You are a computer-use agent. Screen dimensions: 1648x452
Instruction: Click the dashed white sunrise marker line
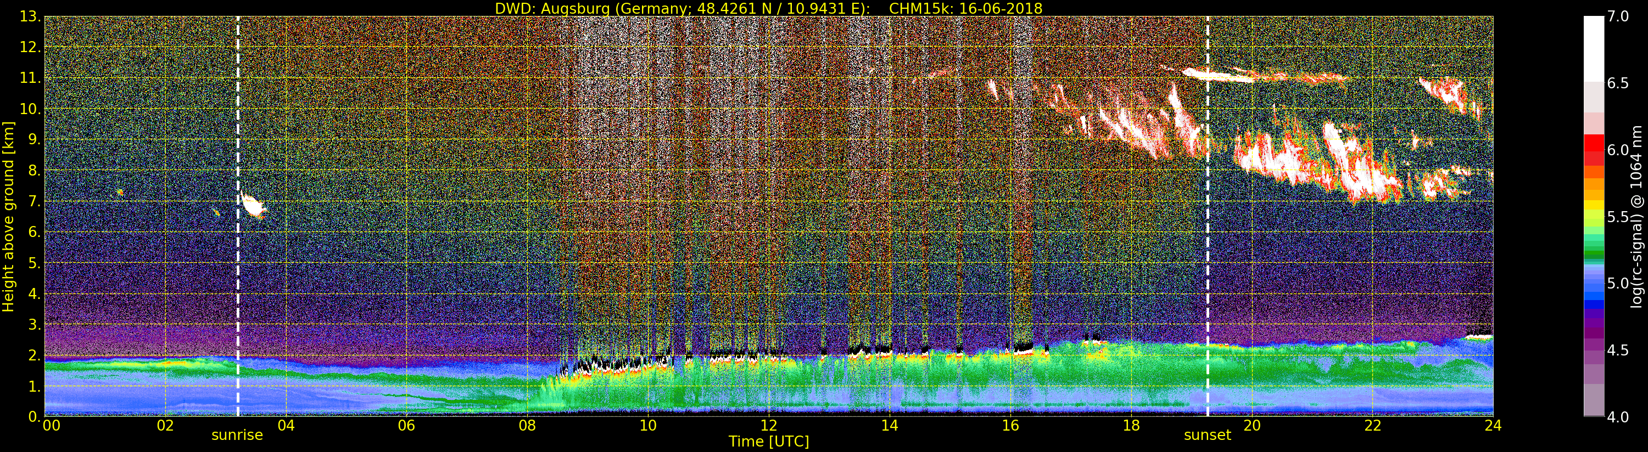pos(238,217)
